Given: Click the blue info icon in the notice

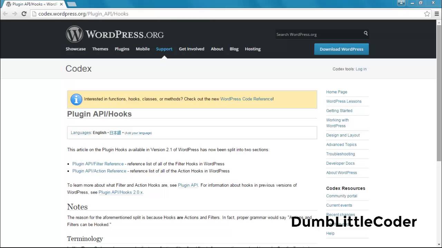Looking at the screenshot, I should click(76, 99).
